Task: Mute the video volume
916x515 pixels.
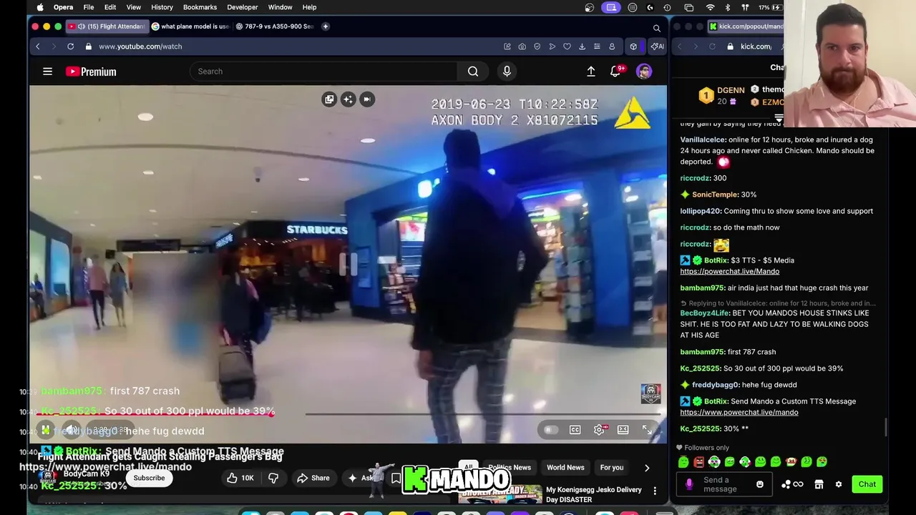Action: click(71, 430)
